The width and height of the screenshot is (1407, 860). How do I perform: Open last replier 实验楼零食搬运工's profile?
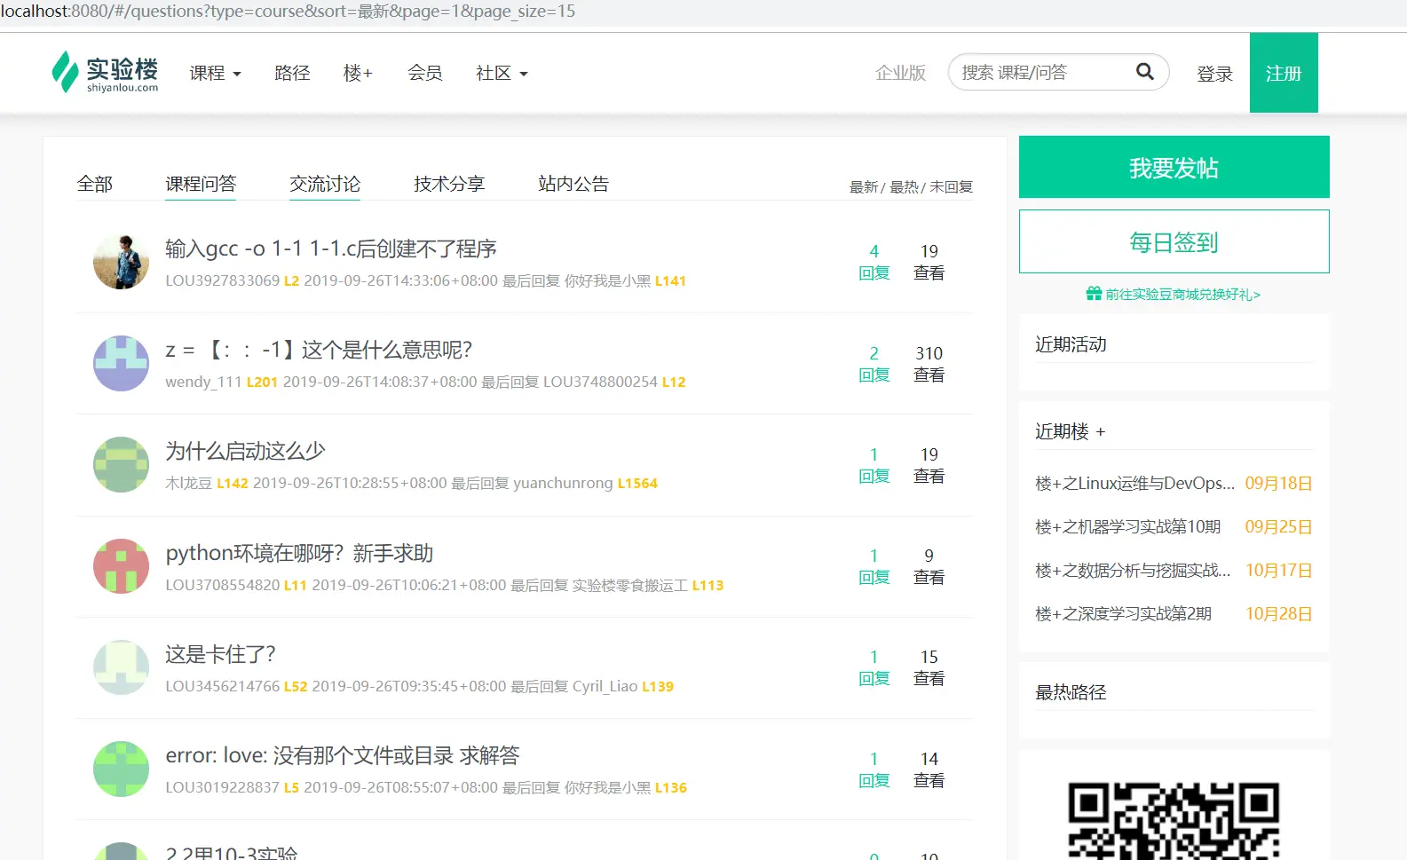tap(630, 585)
